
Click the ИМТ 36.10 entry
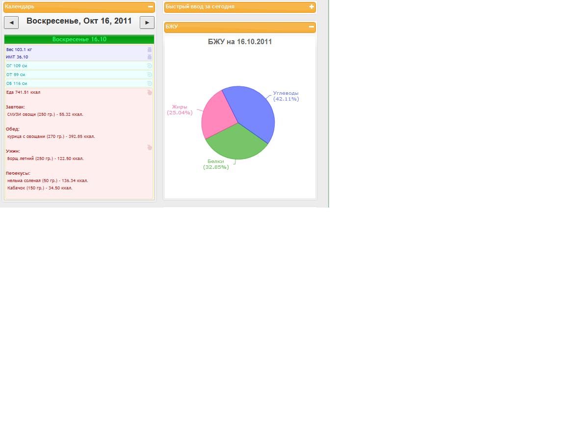point(17,57)
